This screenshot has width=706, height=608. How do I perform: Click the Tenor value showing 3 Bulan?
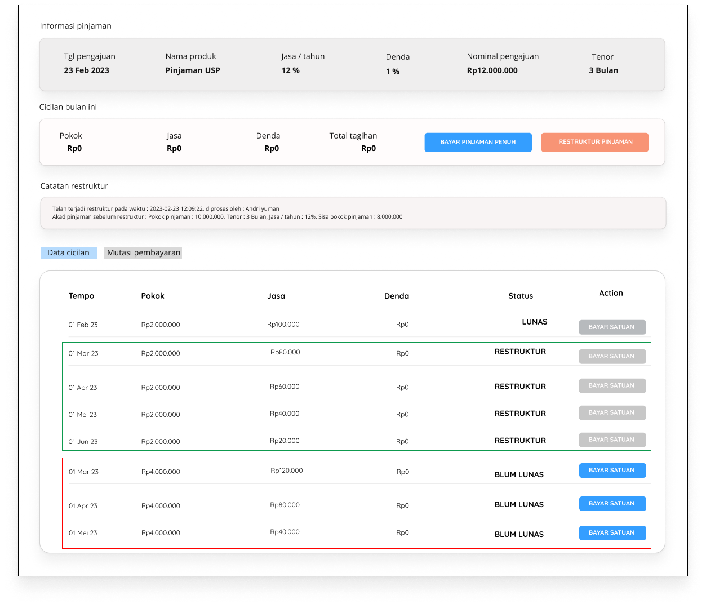pyautogui.click(x=602, y=70)
